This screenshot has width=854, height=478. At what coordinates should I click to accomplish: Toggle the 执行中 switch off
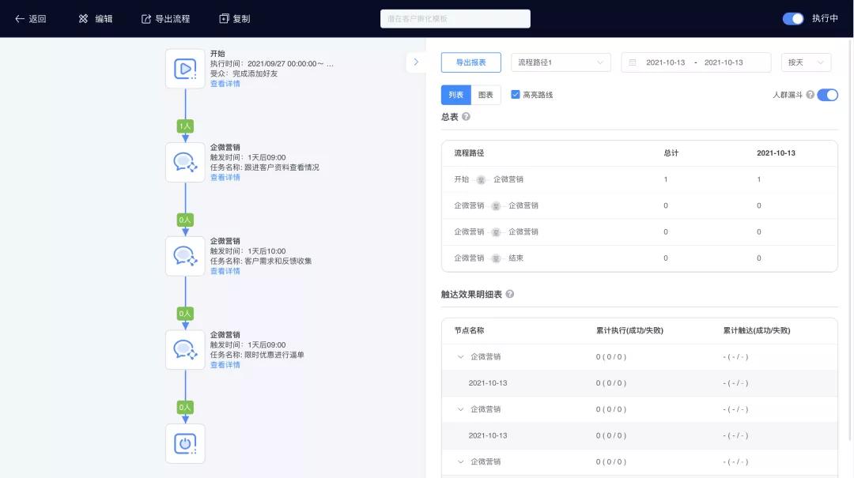(793, 18)
